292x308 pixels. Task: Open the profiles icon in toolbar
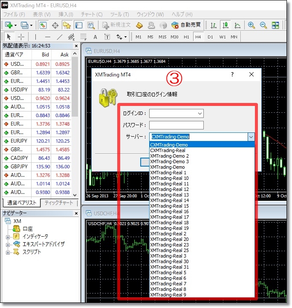point(25,25)
